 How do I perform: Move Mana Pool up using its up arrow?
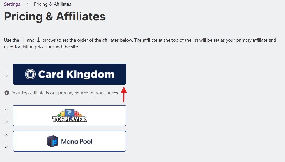pos(6,136)
